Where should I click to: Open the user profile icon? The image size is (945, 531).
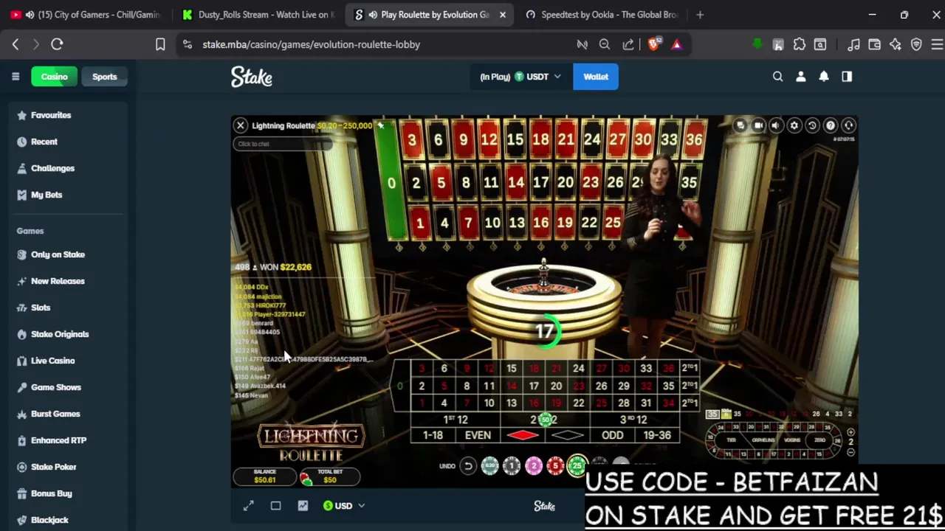tap(801, 77)
